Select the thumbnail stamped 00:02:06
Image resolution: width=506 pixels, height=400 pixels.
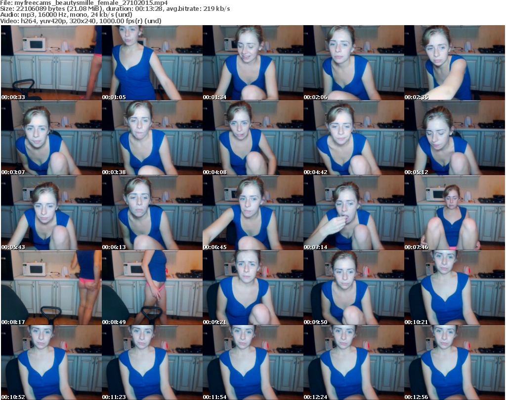[x=354, y=63]
